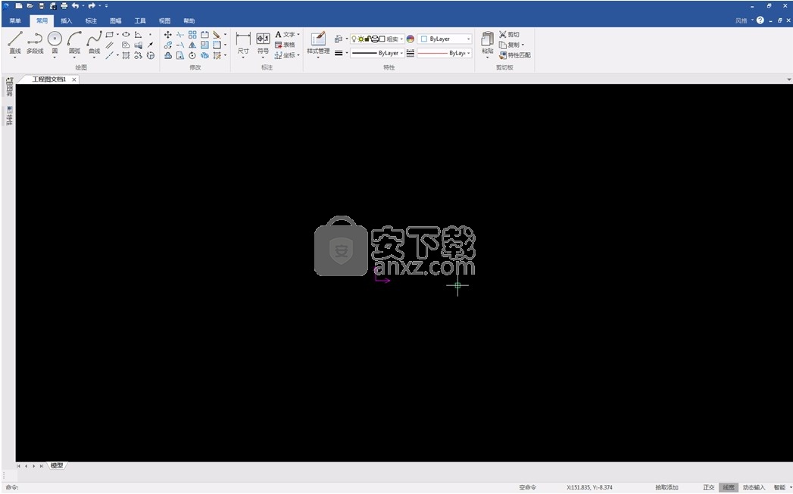Viewport: 793px width, 494px height.
Task: Open the Help question mark icon
Action: [x=760, y=20]
